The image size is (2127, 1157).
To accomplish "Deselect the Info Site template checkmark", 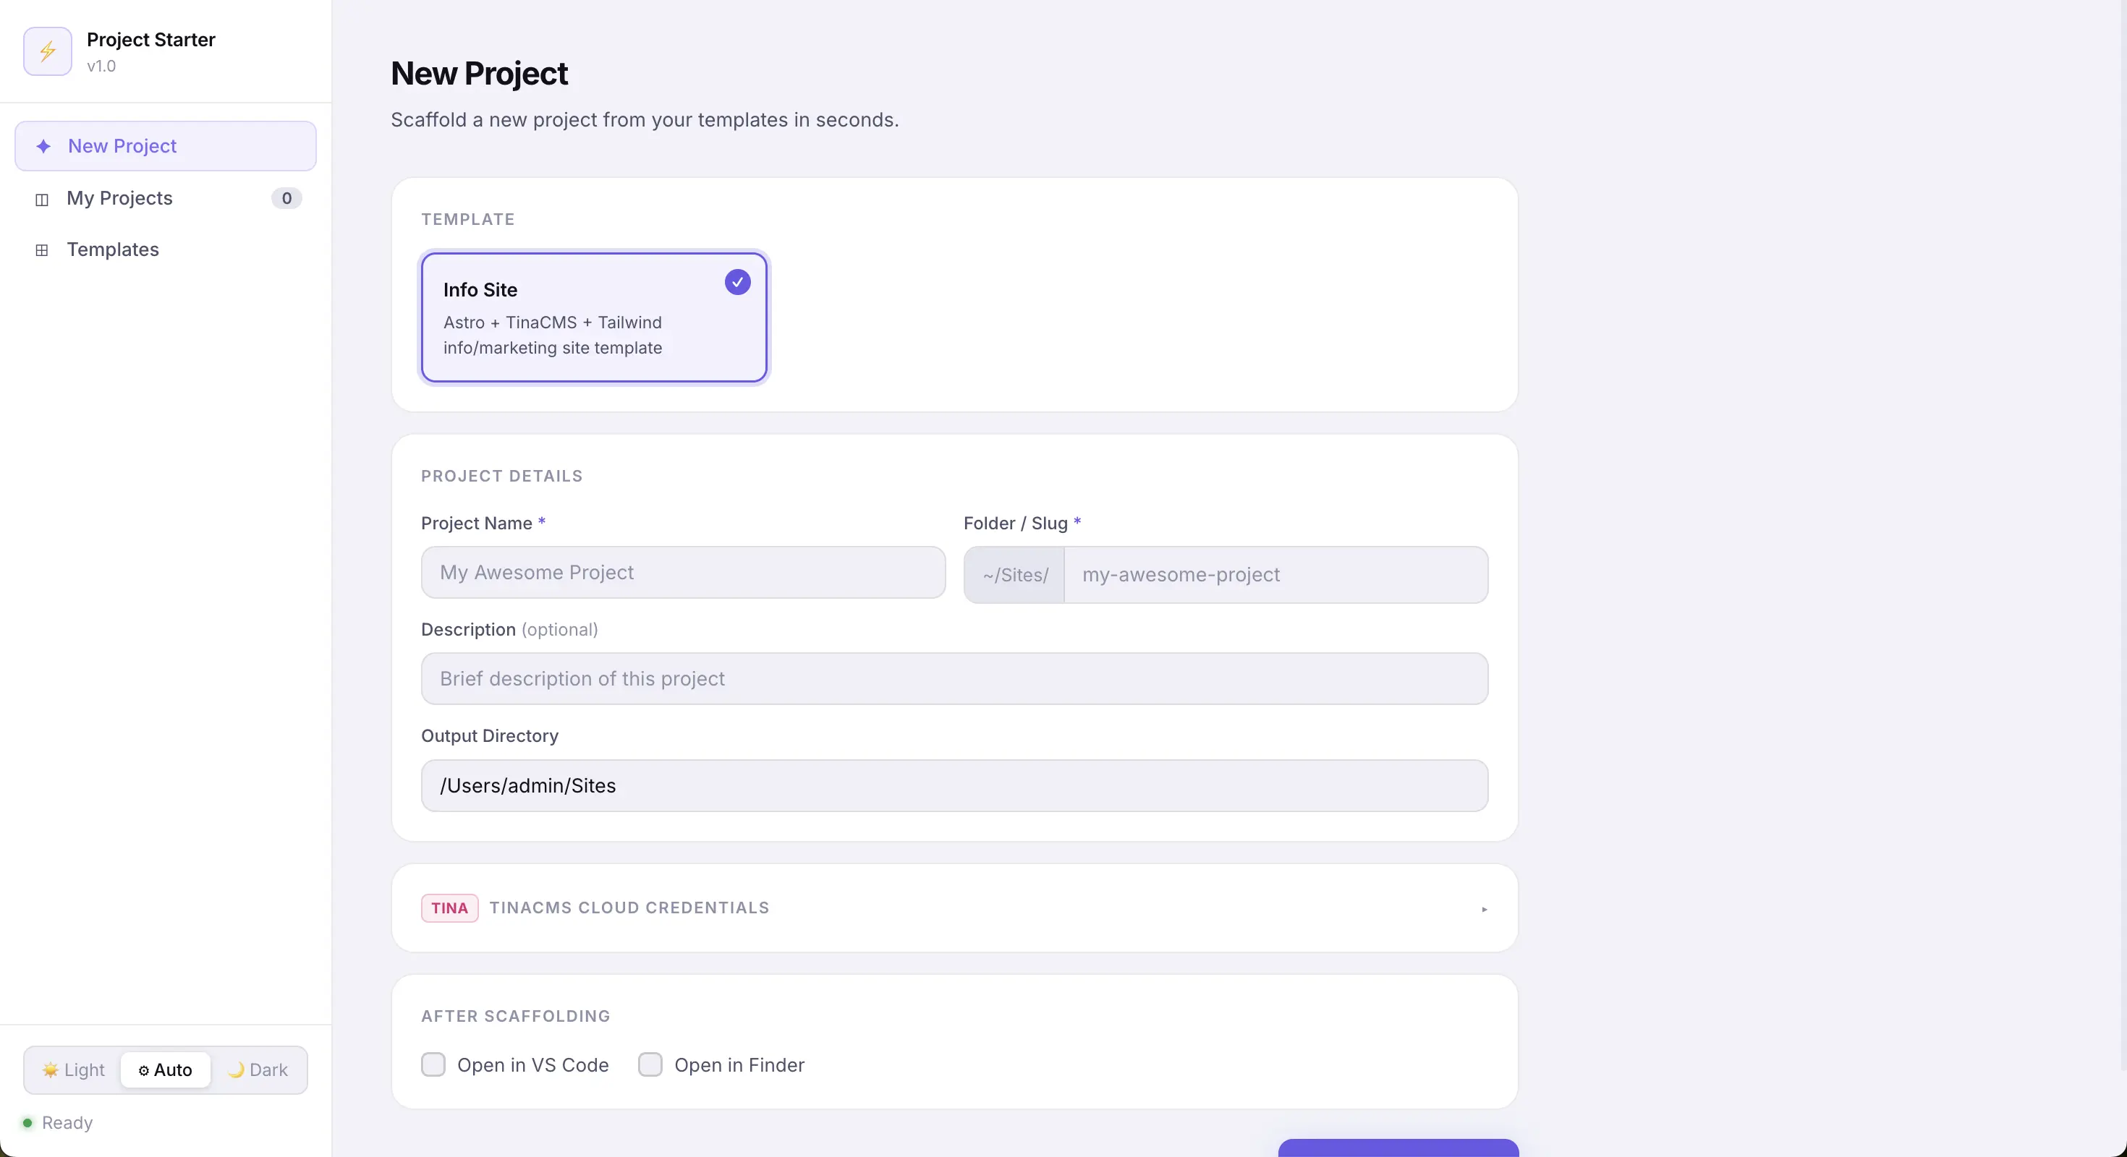I will tap(736, 281).
